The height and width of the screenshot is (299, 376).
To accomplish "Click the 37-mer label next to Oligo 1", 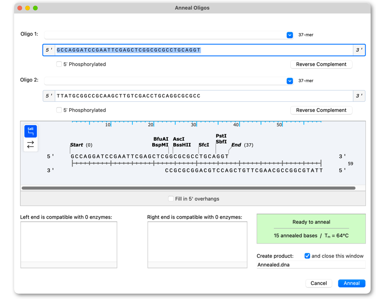I will tap(306, 35).
